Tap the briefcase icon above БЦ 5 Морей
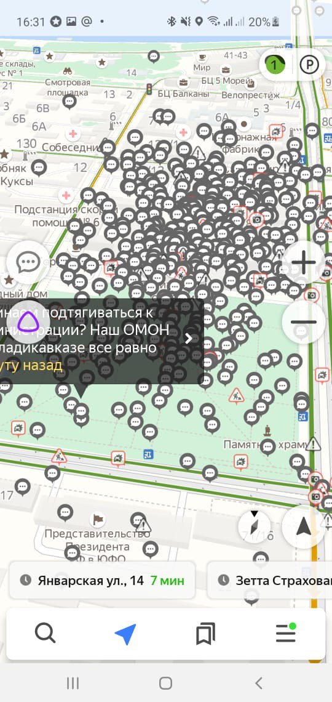The width and height of the screenshot is (332, 702). pos(226,70)
